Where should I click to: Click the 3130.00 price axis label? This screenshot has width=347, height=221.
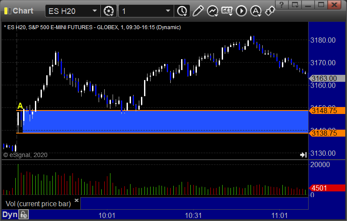(323, 153)
